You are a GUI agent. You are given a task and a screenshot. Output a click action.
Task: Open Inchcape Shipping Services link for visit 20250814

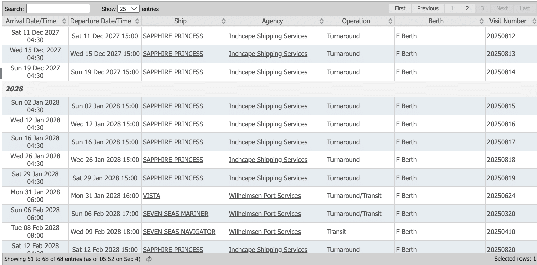click(268, 72)
